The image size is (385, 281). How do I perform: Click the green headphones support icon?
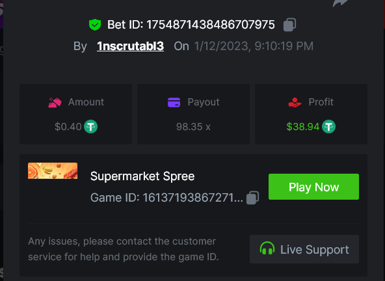(267, 248)
